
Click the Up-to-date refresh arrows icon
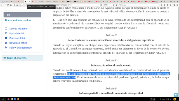coord(6,33)
